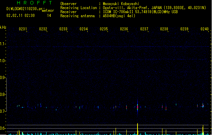Click the strongest meteor echo before 0237
The height and width of the screenshot is (135, 212).
[x=138, y=107]
